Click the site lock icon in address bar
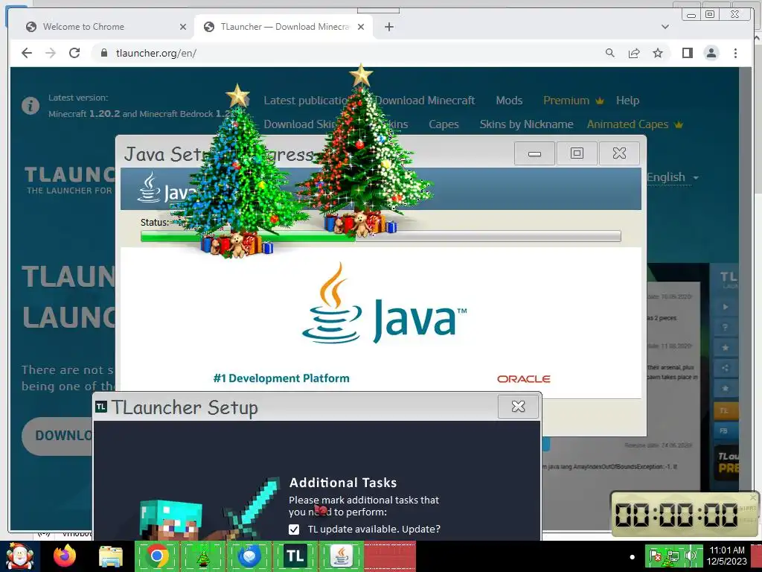Image resolution: width=762 pixels, height=572 pixels. coord(103,53)
